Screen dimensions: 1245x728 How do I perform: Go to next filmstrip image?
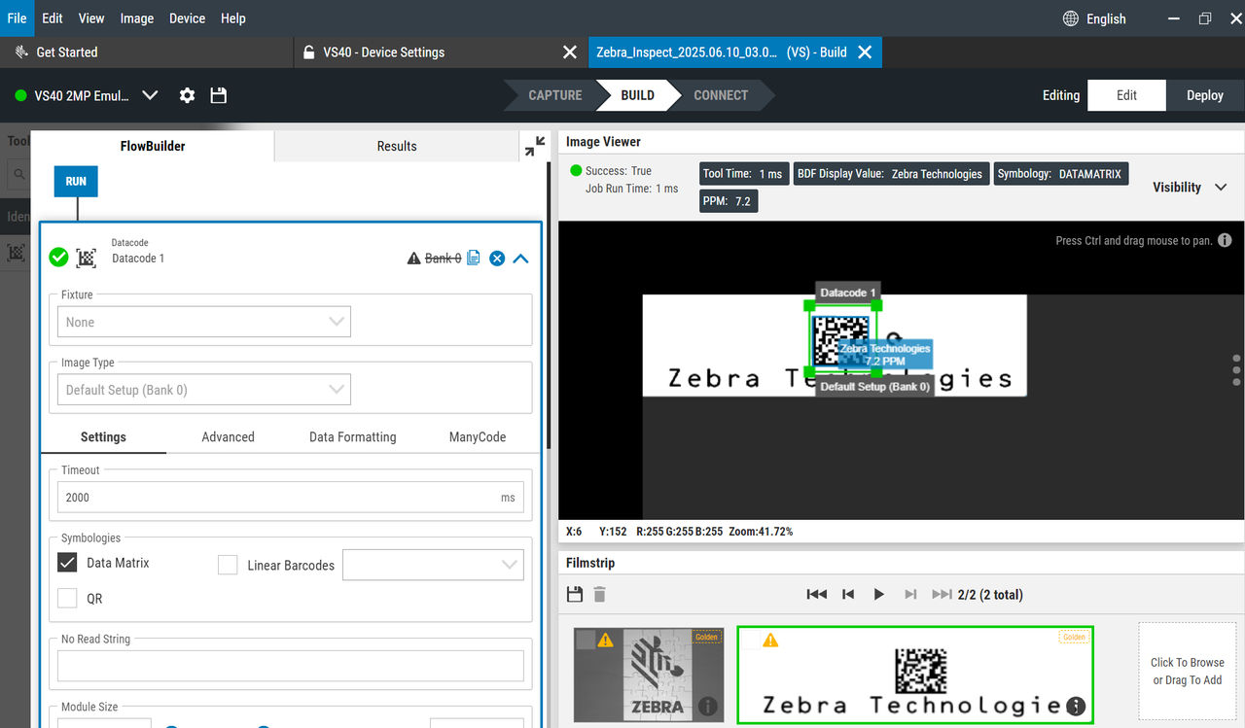910,594
